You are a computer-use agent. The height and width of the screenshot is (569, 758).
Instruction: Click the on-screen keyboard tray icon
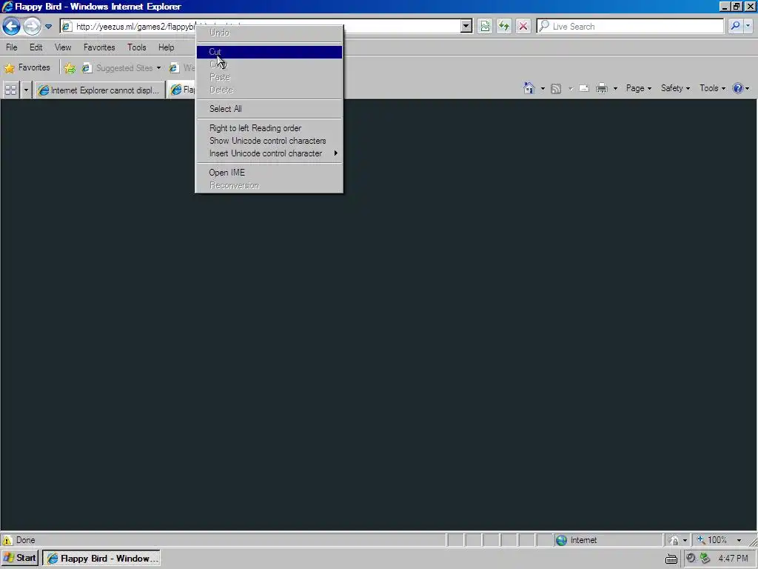point(671,559)
